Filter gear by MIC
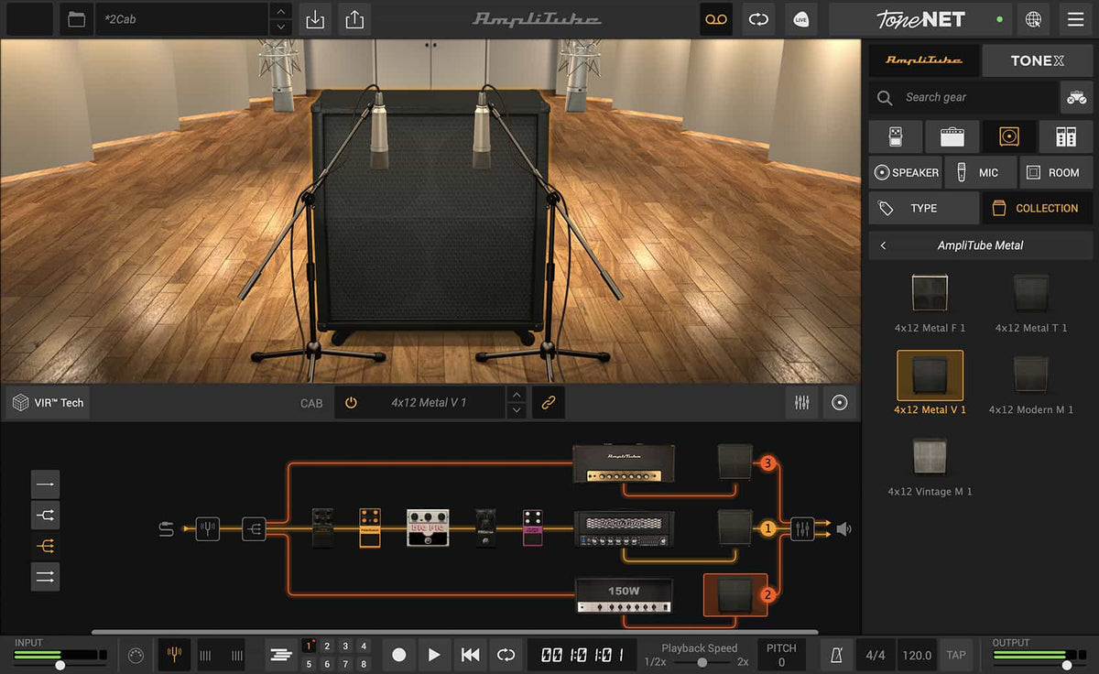This screenshot has height=674, width=1099. pyautogui.click(x=981, y=172)
